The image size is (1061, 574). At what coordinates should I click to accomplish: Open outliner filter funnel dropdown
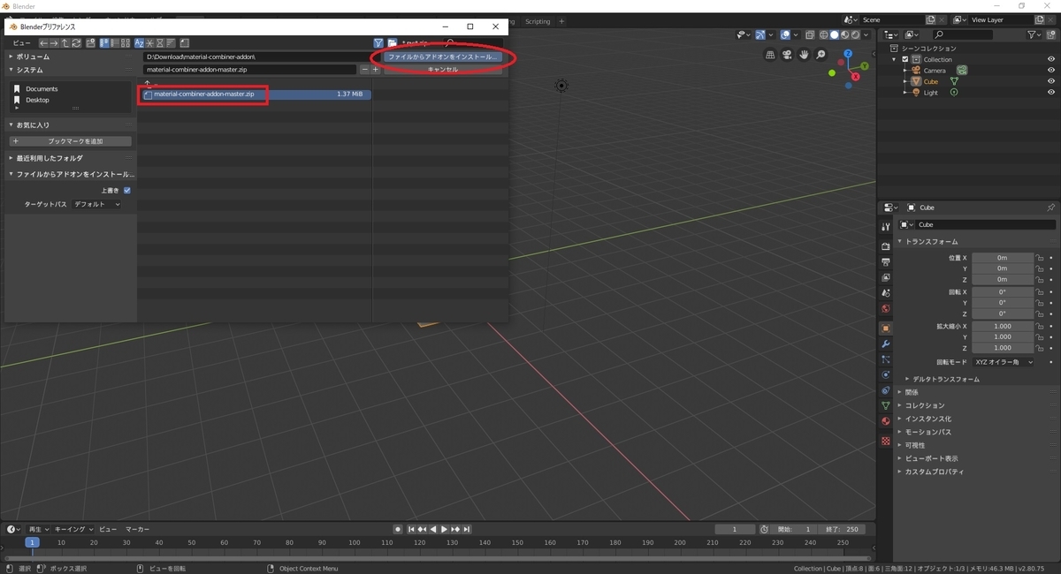point(1034,34)
